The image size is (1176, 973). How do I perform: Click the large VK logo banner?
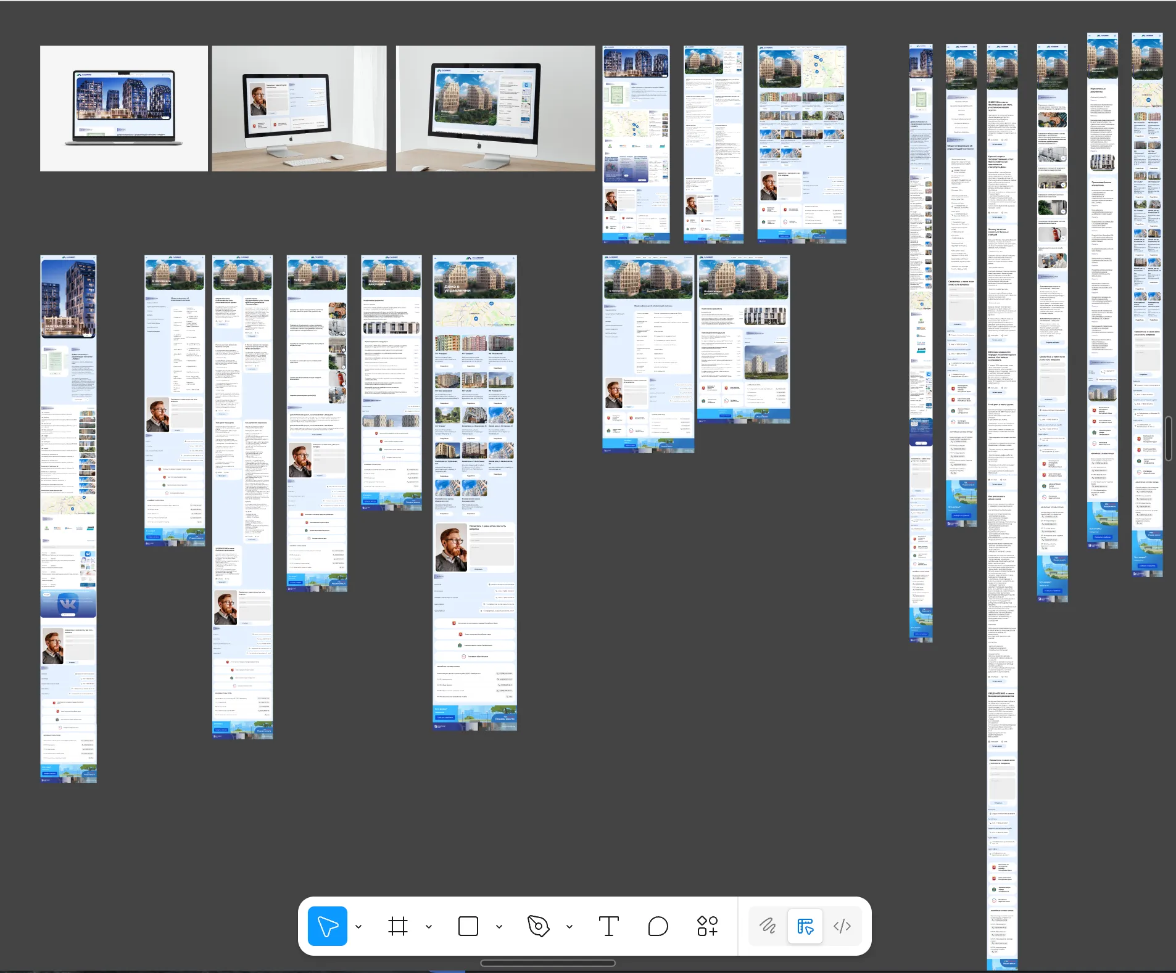click(68, 604)
